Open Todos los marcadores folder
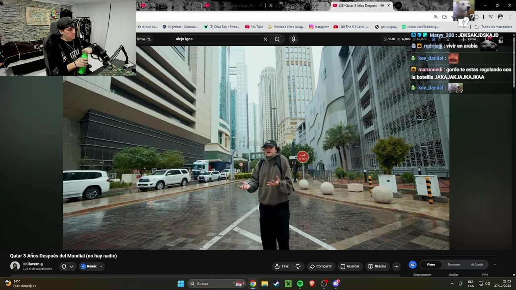Viewport: 516px width, 290px height. (x=493, y=27)
